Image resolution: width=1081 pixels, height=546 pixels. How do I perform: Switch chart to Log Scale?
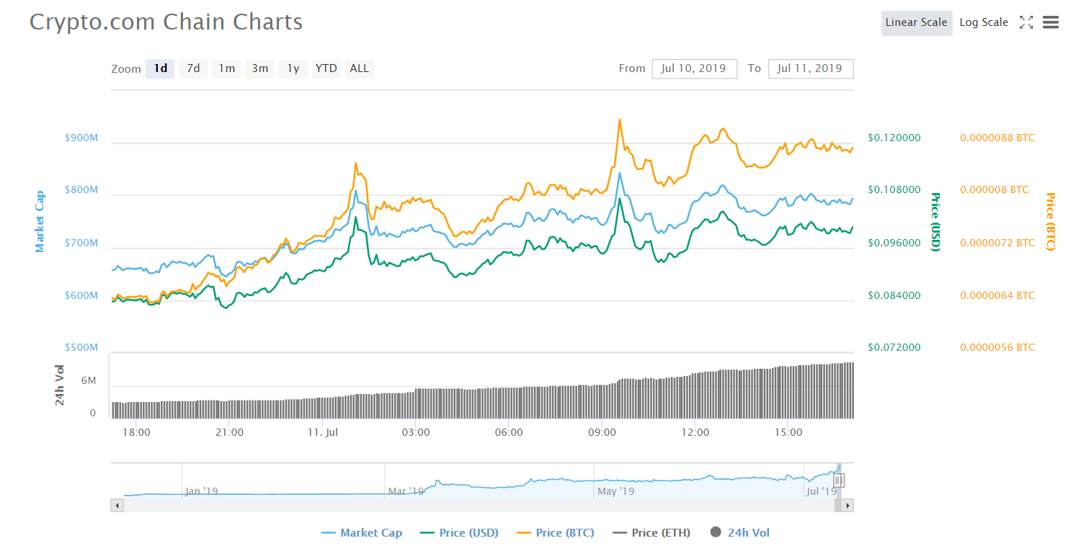[x=984, y=22]
